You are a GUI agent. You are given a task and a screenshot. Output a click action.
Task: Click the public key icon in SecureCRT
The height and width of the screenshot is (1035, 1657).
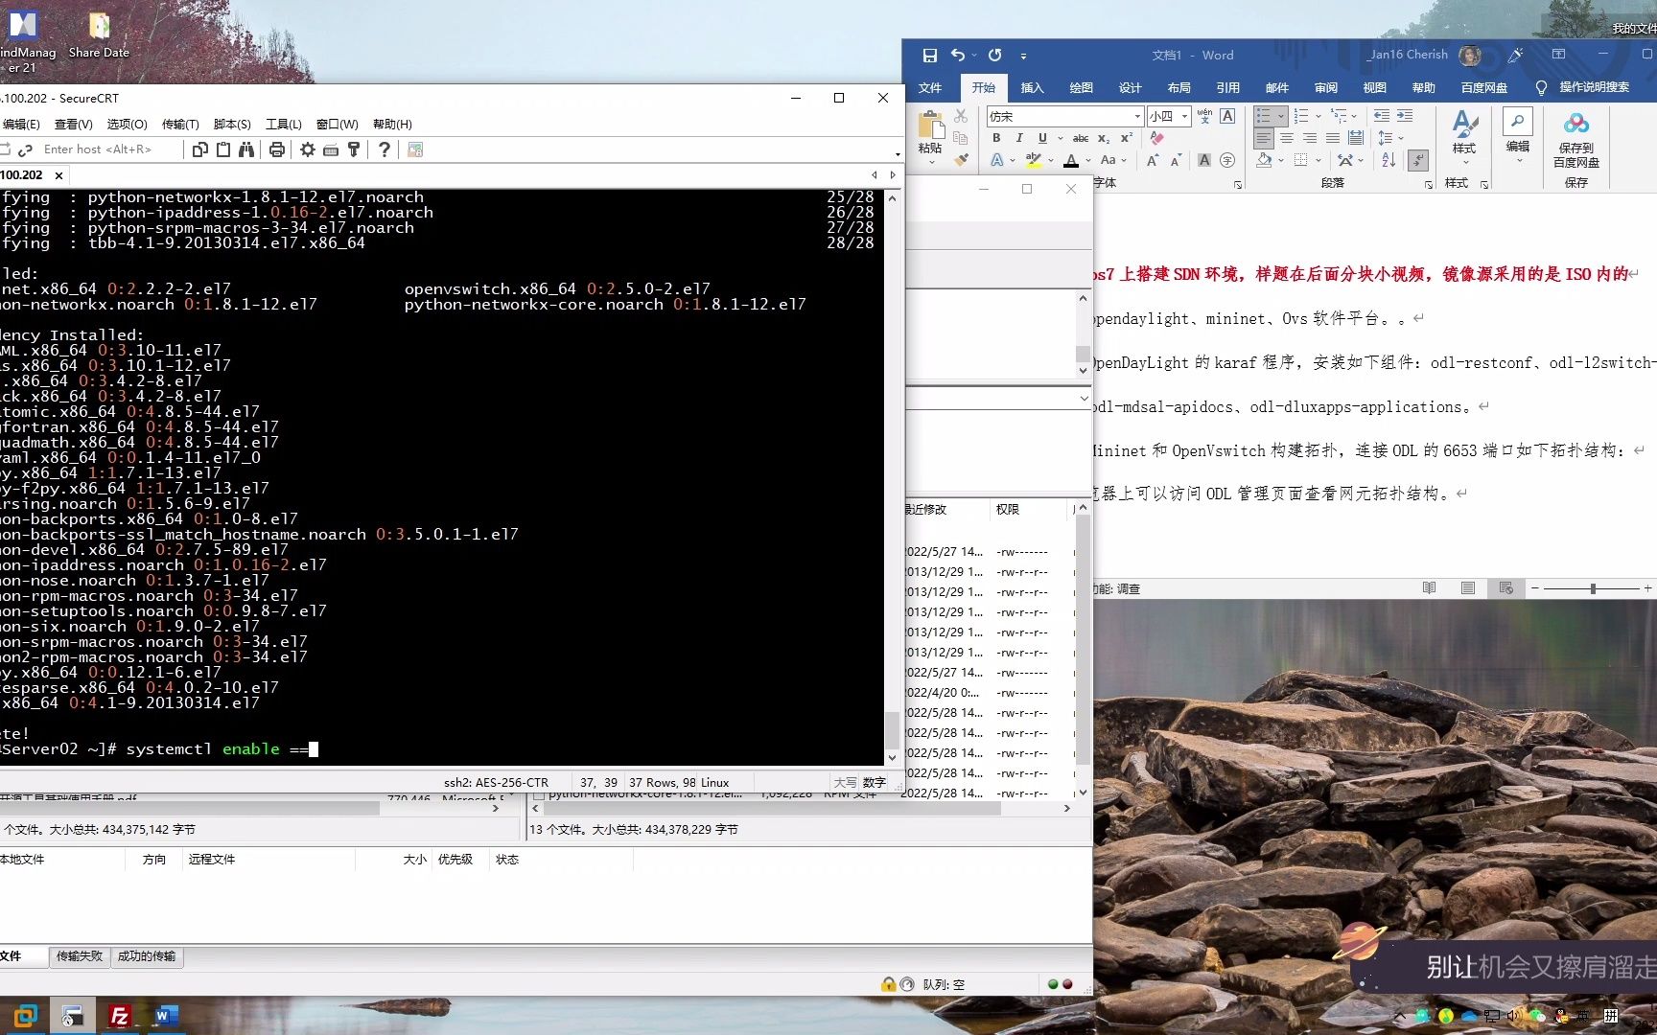pos(354,149)
